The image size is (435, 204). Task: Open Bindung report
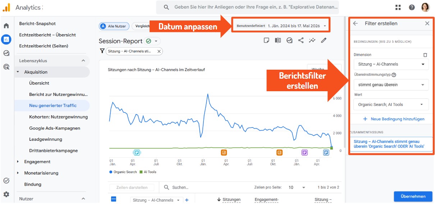coord(33,184)
